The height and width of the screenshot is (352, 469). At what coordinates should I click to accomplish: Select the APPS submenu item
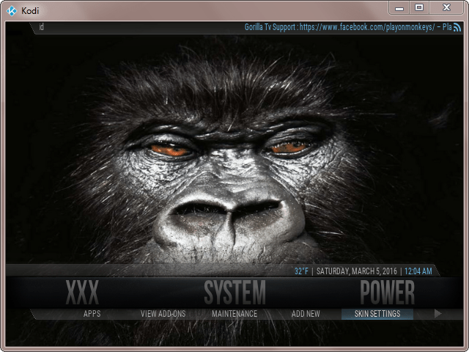tap(92, 314)
